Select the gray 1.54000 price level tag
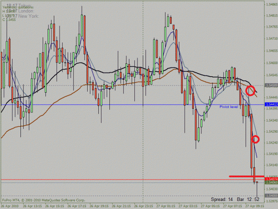The height and width of the screenshot is (209, 278). pyautogui.click(x=271, y=196)
